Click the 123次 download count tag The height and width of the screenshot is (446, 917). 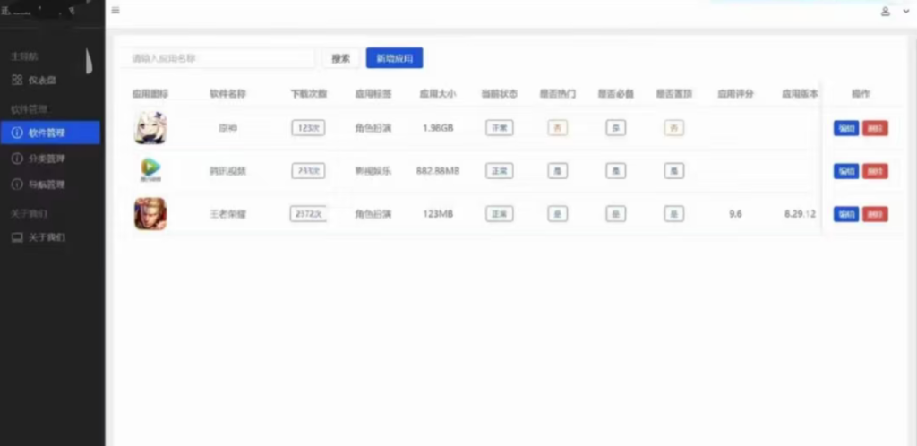coord(308,128)
